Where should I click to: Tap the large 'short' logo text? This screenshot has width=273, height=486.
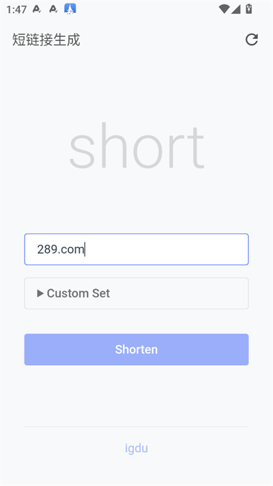coord(136,146)
